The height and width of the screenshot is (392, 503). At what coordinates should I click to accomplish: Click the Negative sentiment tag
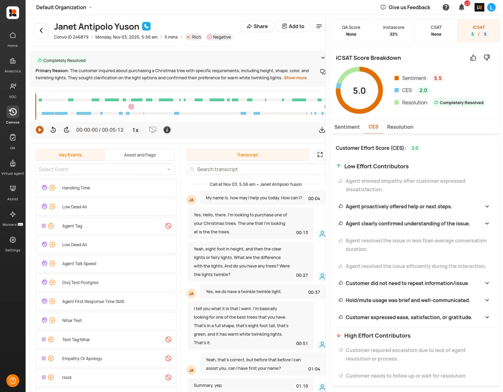219,37
